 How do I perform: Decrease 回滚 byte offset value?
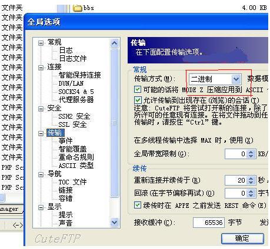tap(251, 196)
